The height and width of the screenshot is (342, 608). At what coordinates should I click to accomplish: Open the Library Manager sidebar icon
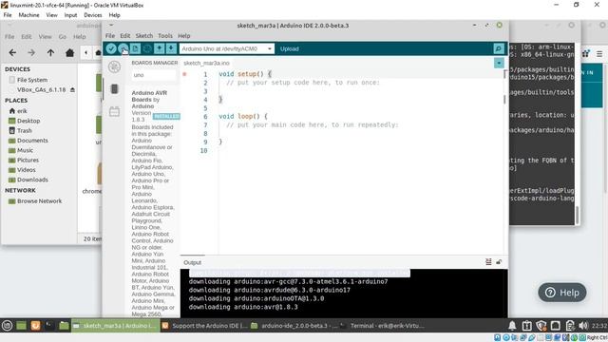click(x=114, y=112)
